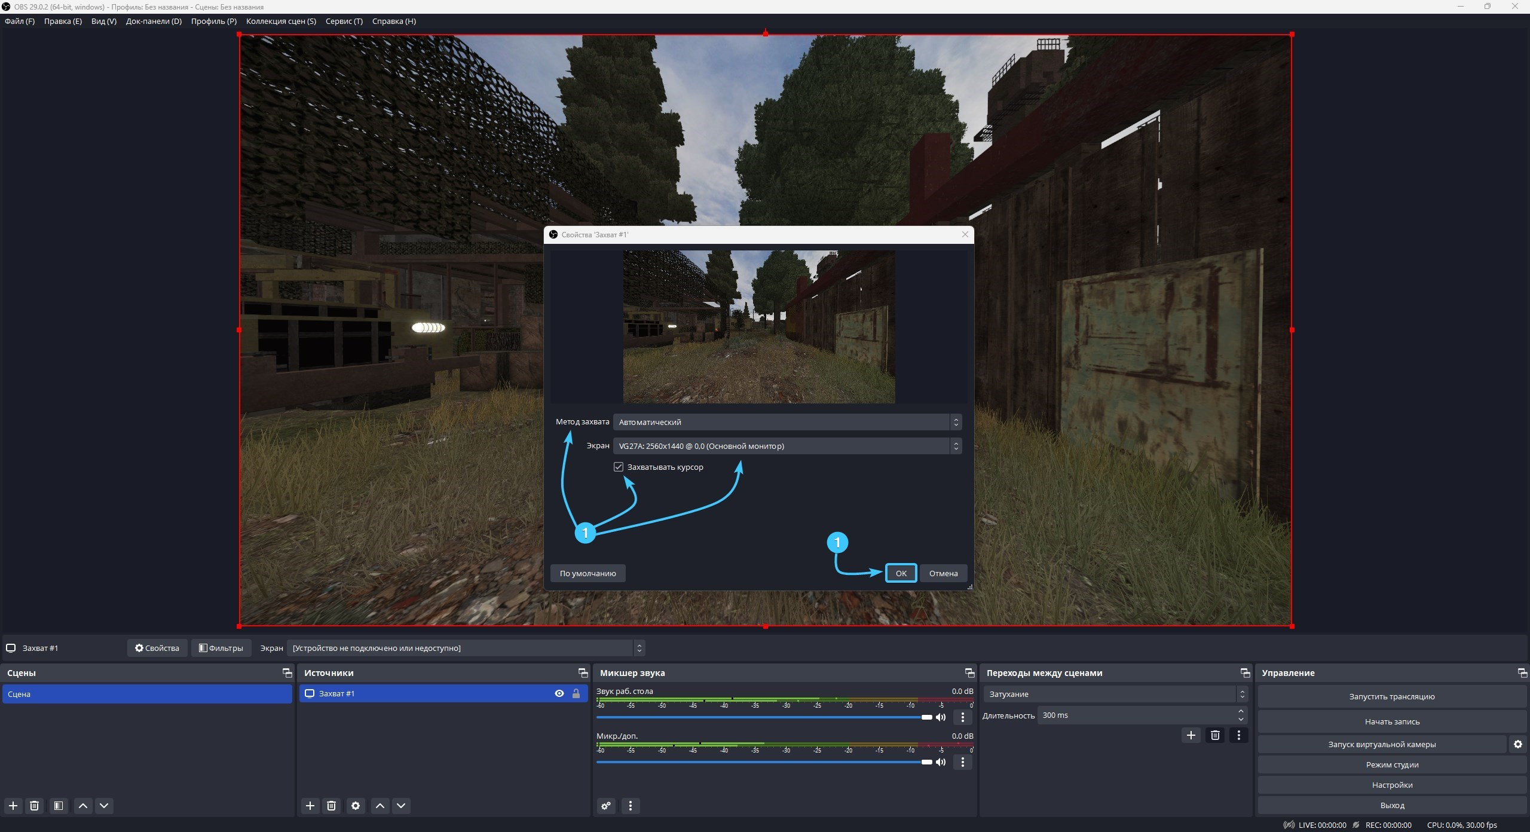Viewport: 1530px width, 832px height.
Task: Open Вид menu
Action: (104, 21)
